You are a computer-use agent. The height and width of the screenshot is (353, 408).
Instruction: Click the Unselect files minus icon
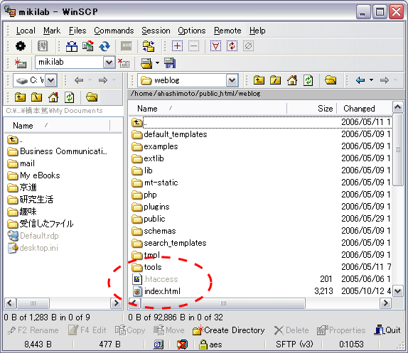click(193, 46)
